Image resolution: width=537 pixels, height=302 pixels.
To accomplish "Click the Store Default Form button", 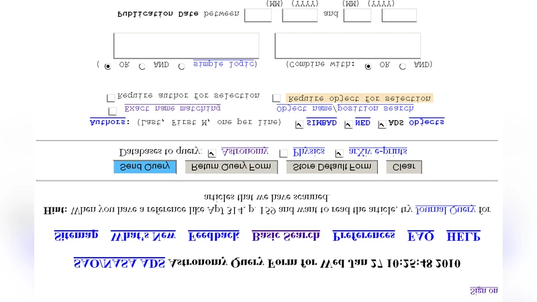I will [x=332, y=167].
